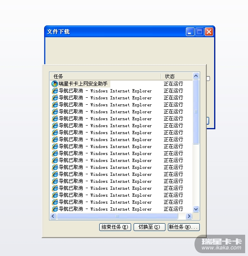The height and width of the screenshot is (256, 248).
Task: Click 新任务 (N)... button
Action: (x=184, y=227)
